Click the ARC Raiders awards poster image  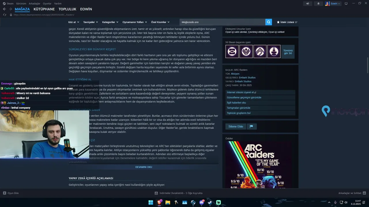coord(259,165)
